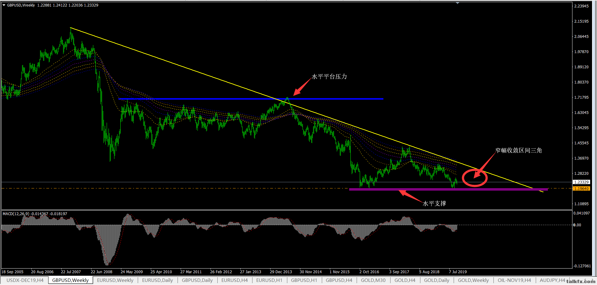The height and width of the screenshot is (285, 597).
Task: Click the 水平支撑 text label
Action: [x=434, y=203]
